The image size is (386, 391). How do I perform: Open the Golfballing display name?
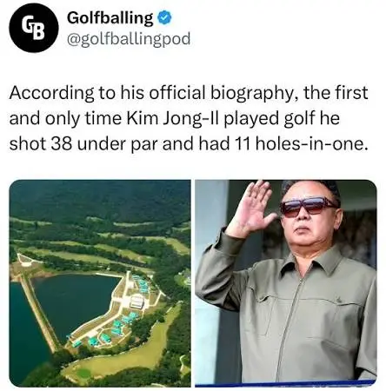[x=110, y=18]
